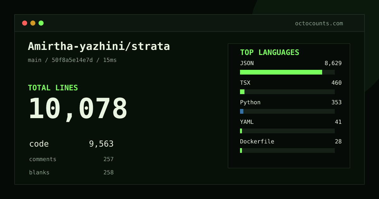
Task: Select the Dockerfile line count 28
Action: pyautogui.click(x=338, y=142)
